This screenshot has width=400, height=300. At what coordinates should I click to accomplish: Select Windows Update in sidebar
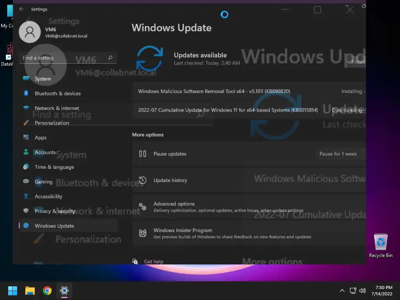(x=68, y=225)
